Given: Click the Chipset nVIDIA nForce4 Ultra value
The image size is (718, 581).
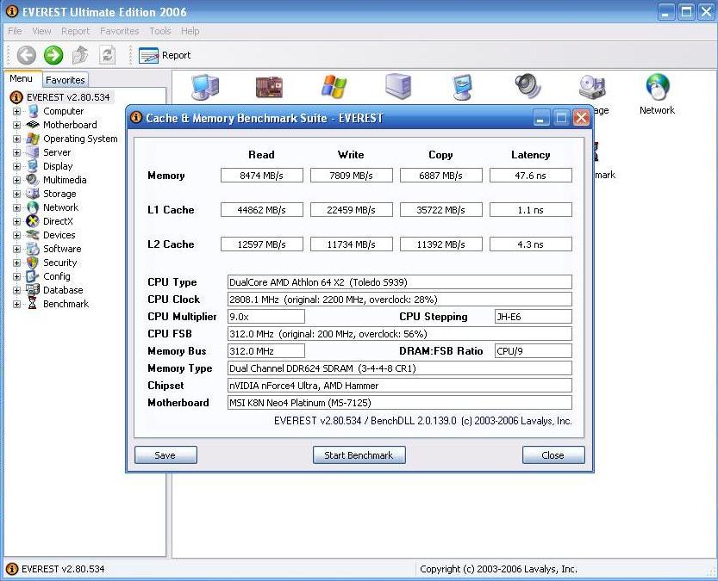Looking at the screenshot, I should 399,386.
